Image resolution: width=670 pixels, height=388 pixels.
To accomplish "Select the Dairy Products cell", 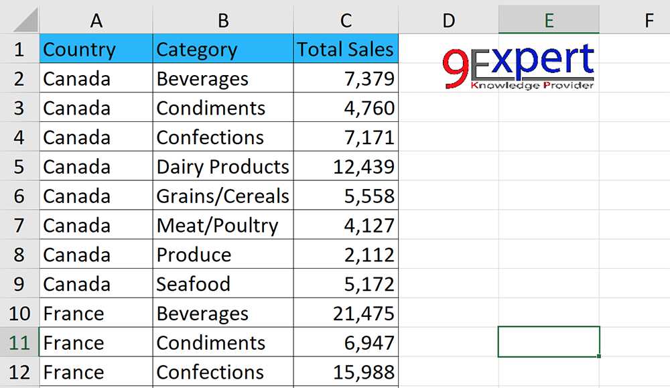I will point(223,166).
